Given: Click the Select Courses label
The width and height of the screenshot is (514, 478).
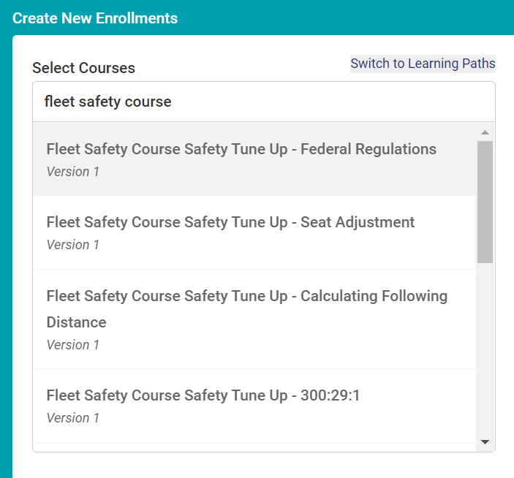Looking at the screenshot, I should pos(83,68).
